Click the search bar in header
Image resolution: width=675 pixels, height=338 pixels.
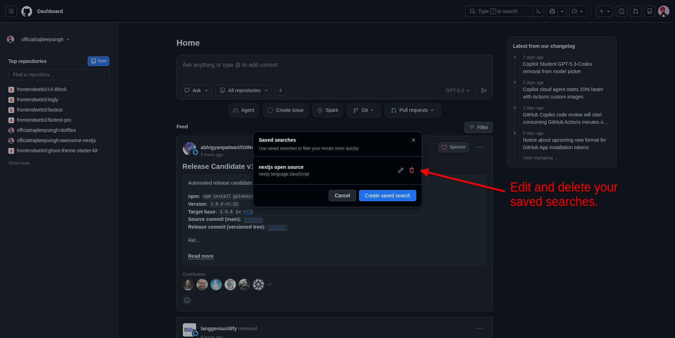coord(499,11)
